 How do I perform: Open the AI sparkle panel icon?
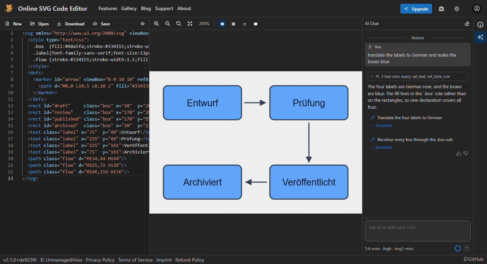pos(480,37)
